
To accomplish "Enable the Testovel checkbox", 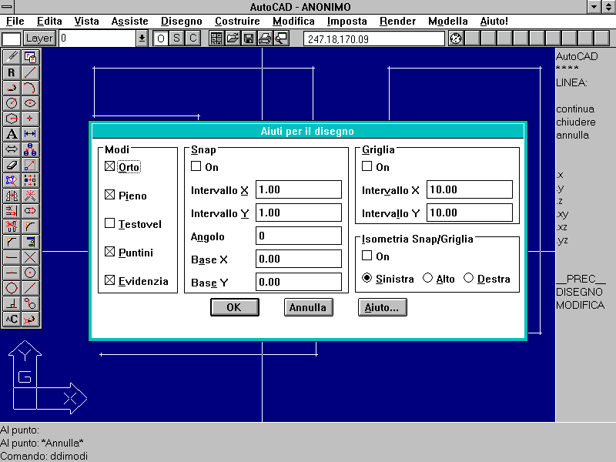I will point(109,223).
